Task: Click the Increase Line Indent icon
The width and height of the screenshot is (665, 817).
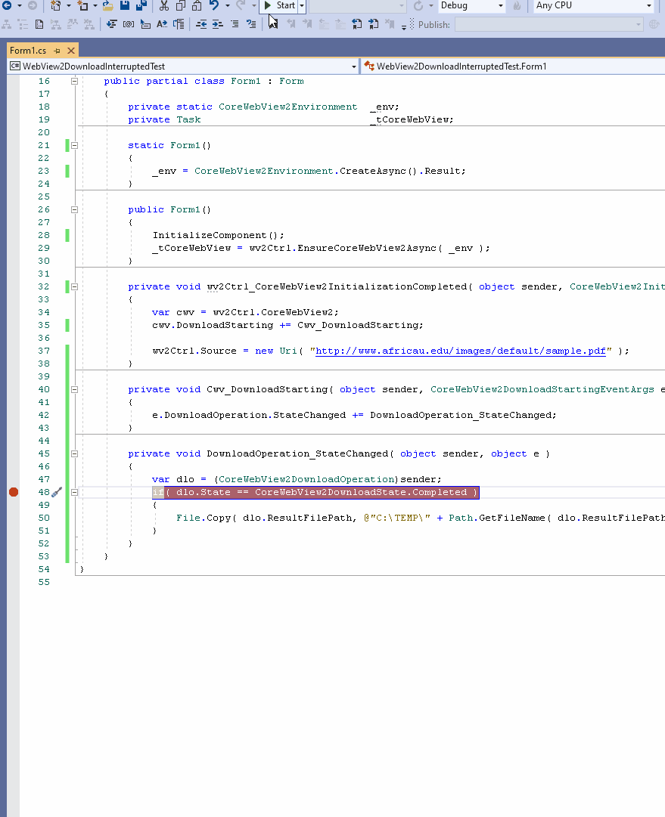Action: 217,24
